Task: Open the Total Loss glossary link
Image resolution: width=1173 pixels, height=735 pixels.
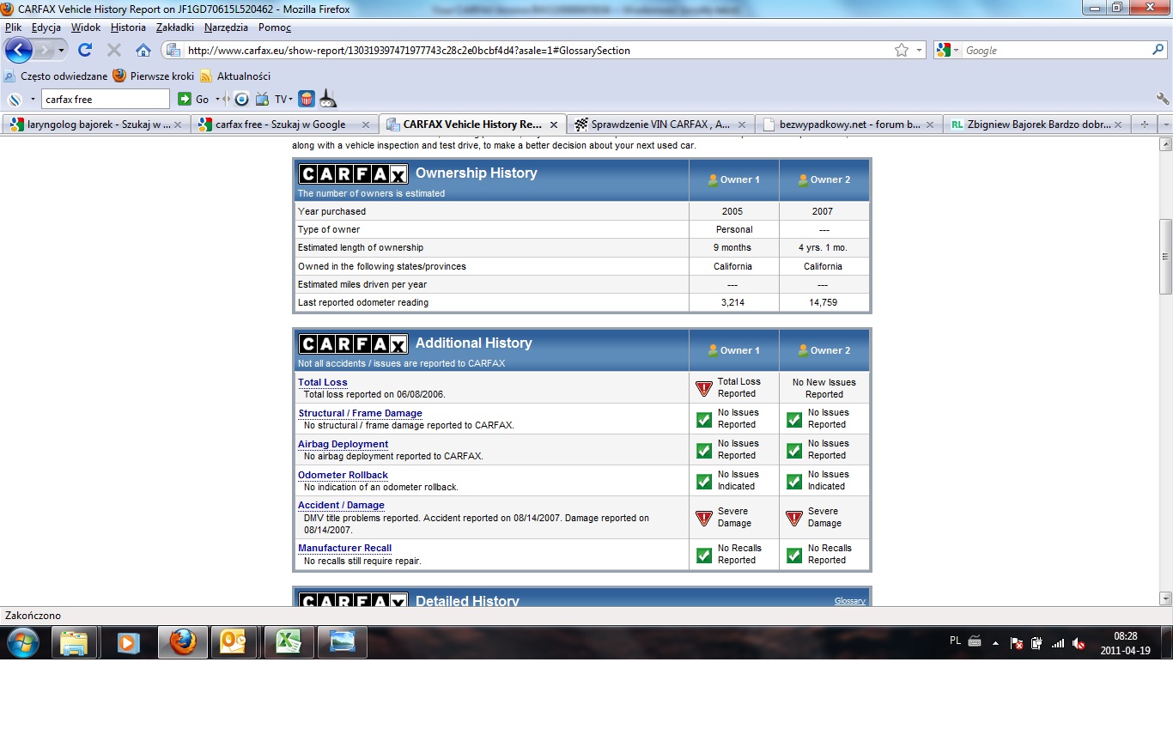Action: click(323, 382)
